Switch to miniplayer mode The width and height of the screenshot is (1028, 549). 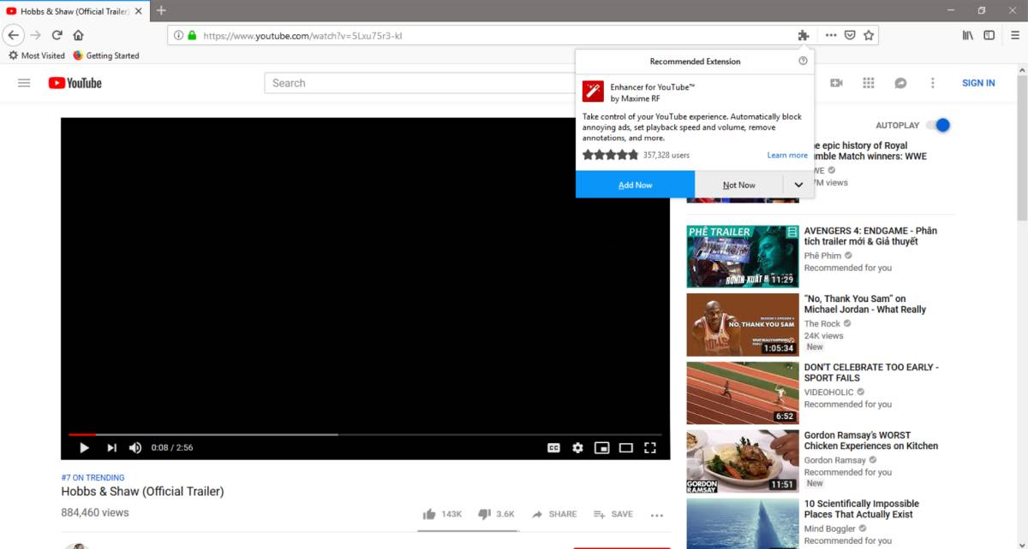click(x=602, y=447)
